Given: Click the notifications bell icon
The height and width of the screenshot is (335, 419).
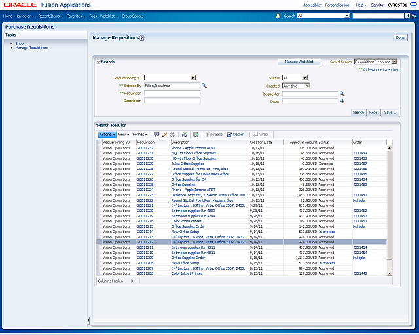Looking at the screenshot, I should coord(278,16).
